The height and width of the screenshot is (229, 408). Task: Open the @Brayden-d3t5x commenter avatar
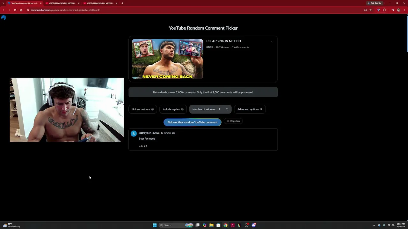(134, 134)
